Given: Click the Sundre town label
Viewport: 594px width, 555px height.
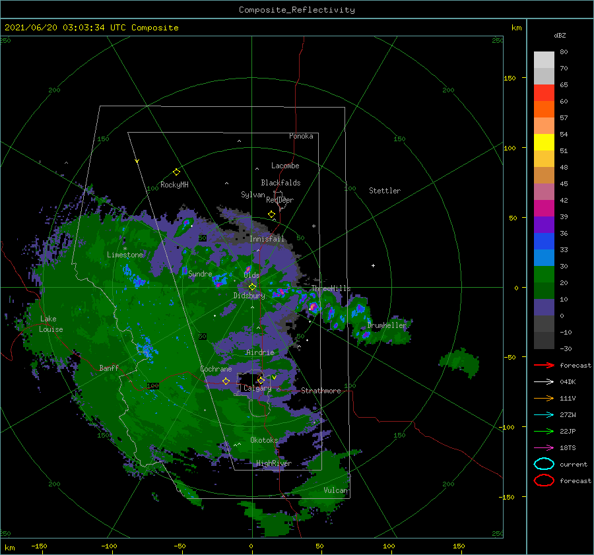Looking at the screenshot, I should (200, 273).
